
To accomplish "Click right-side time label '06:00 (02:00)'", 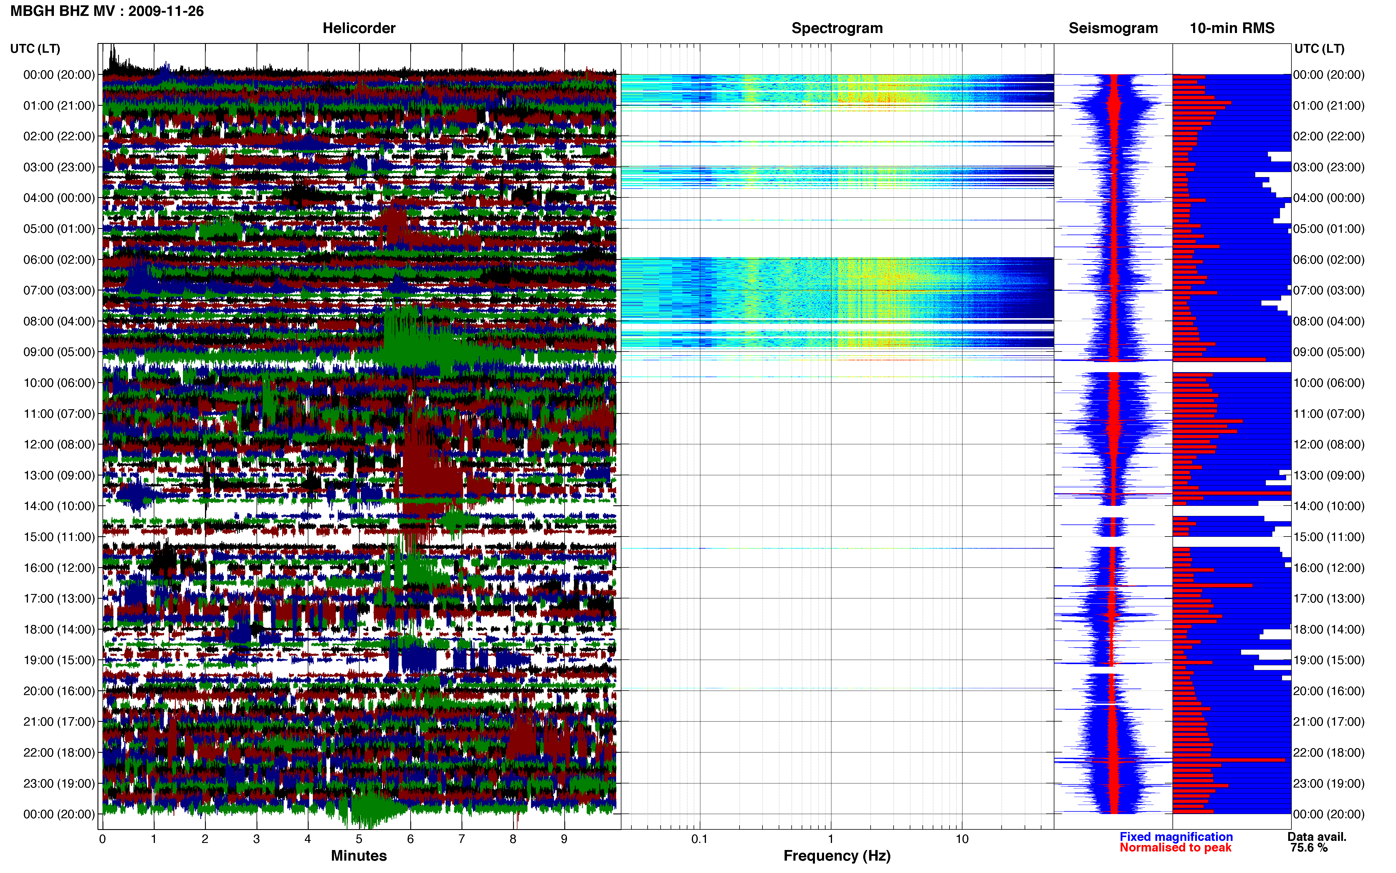I will click(1329, 260).
